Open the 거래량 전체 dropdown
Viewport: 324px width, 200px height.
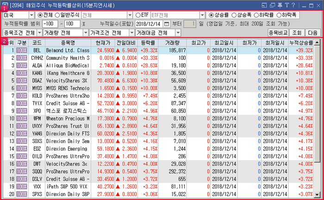pos(86,33)
